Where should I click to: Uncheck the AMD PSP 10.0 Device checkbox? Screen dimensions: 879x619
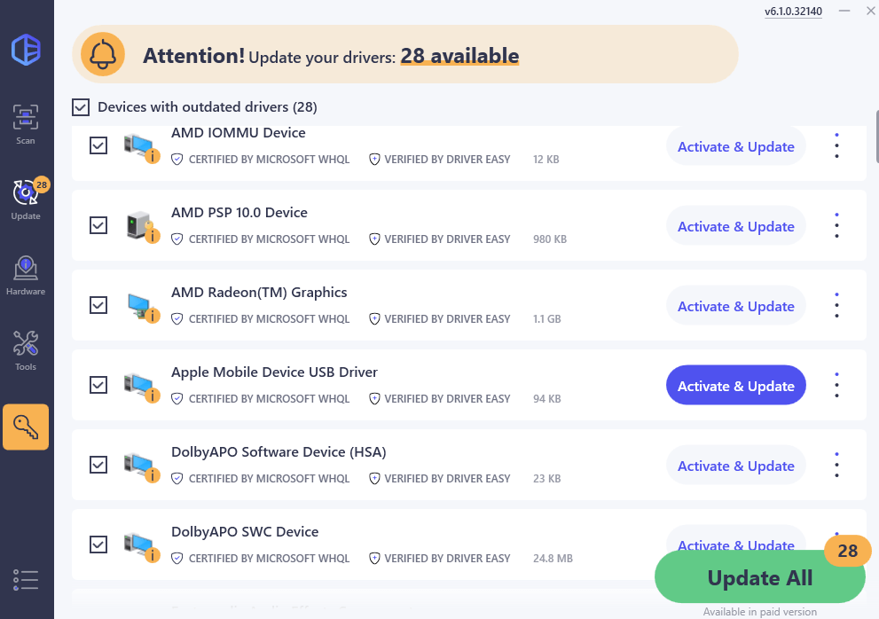[x=98, y=225]
